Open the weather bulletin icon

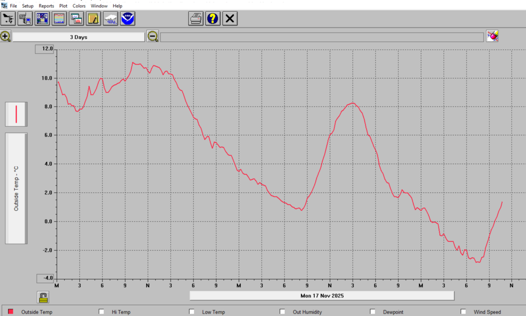[42, 18]
